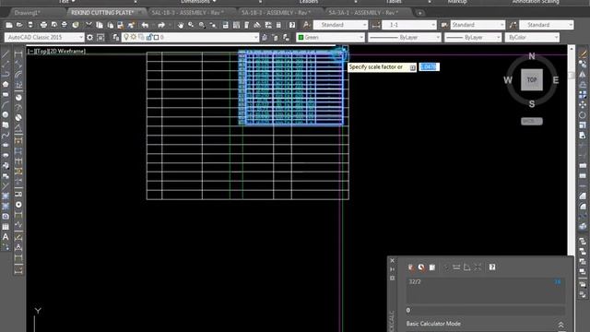
Task: Open the 1-1 dimension style dropdown
Action: (x=432, y=25)
